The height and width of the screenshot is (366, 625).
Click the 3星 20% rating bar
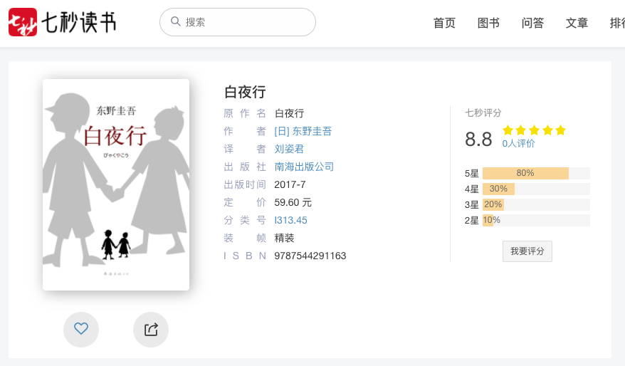click(x=536, y=204)
